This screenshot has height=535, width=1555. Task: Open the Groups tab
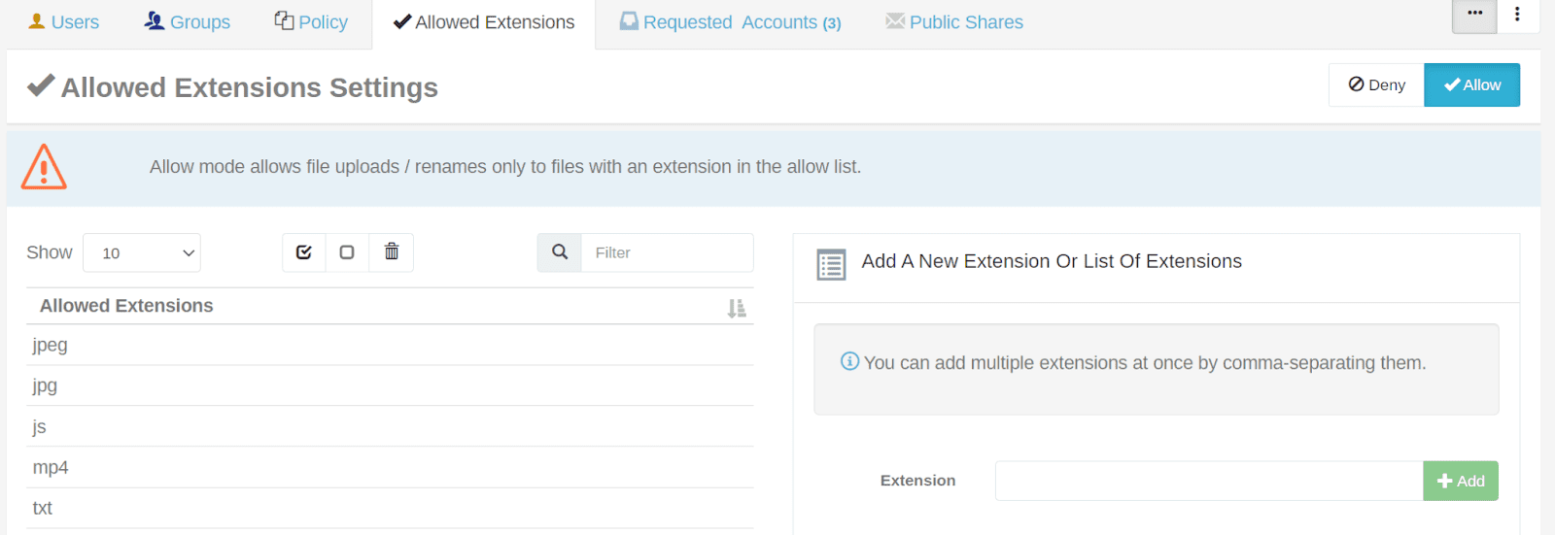click(x=188, y=22)
